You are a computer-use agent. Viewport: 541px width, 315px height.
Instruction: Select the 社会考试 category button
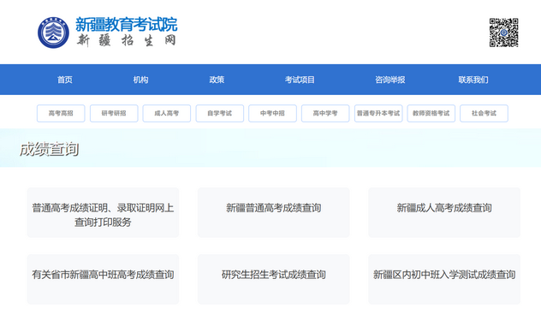pos(484,113)
